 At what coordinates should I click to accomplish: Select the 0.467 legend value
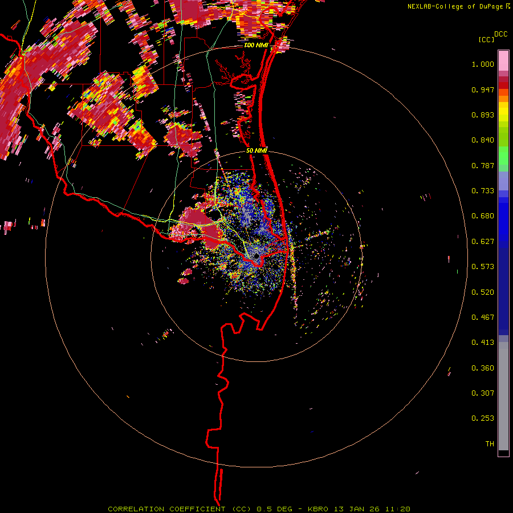pyautogui.click(x=483, y=317)
